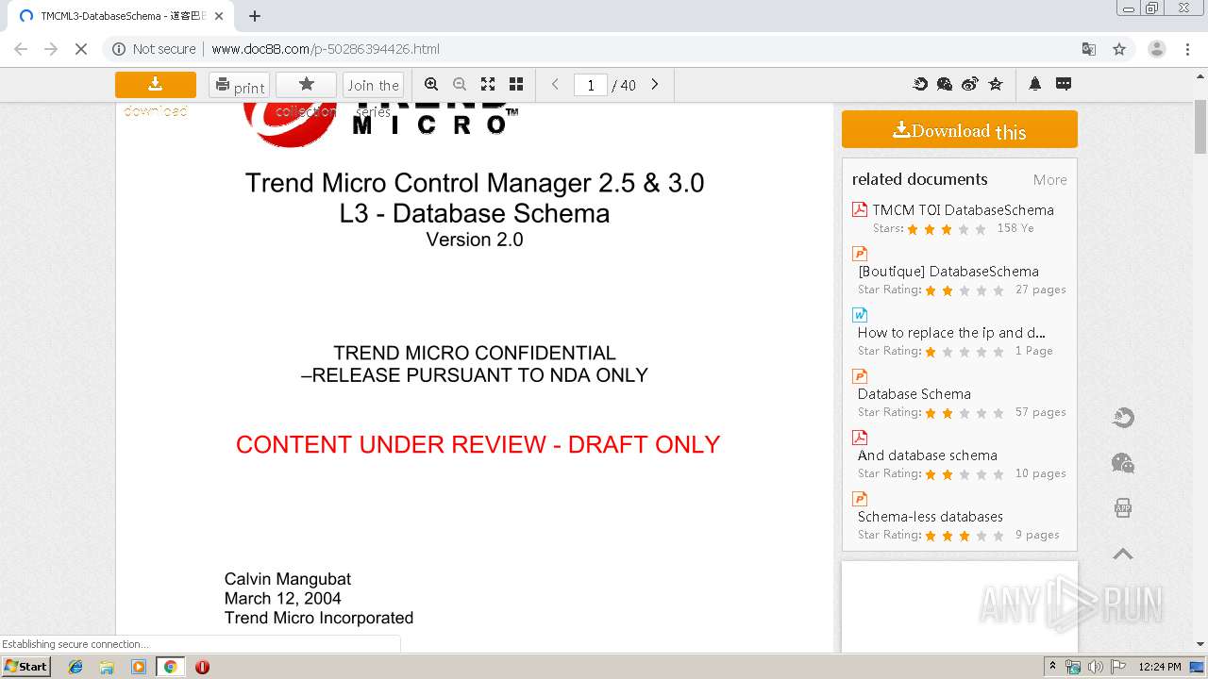Click Word icon above How to replace
1208x679 pixels.
(x=860, y=314)
